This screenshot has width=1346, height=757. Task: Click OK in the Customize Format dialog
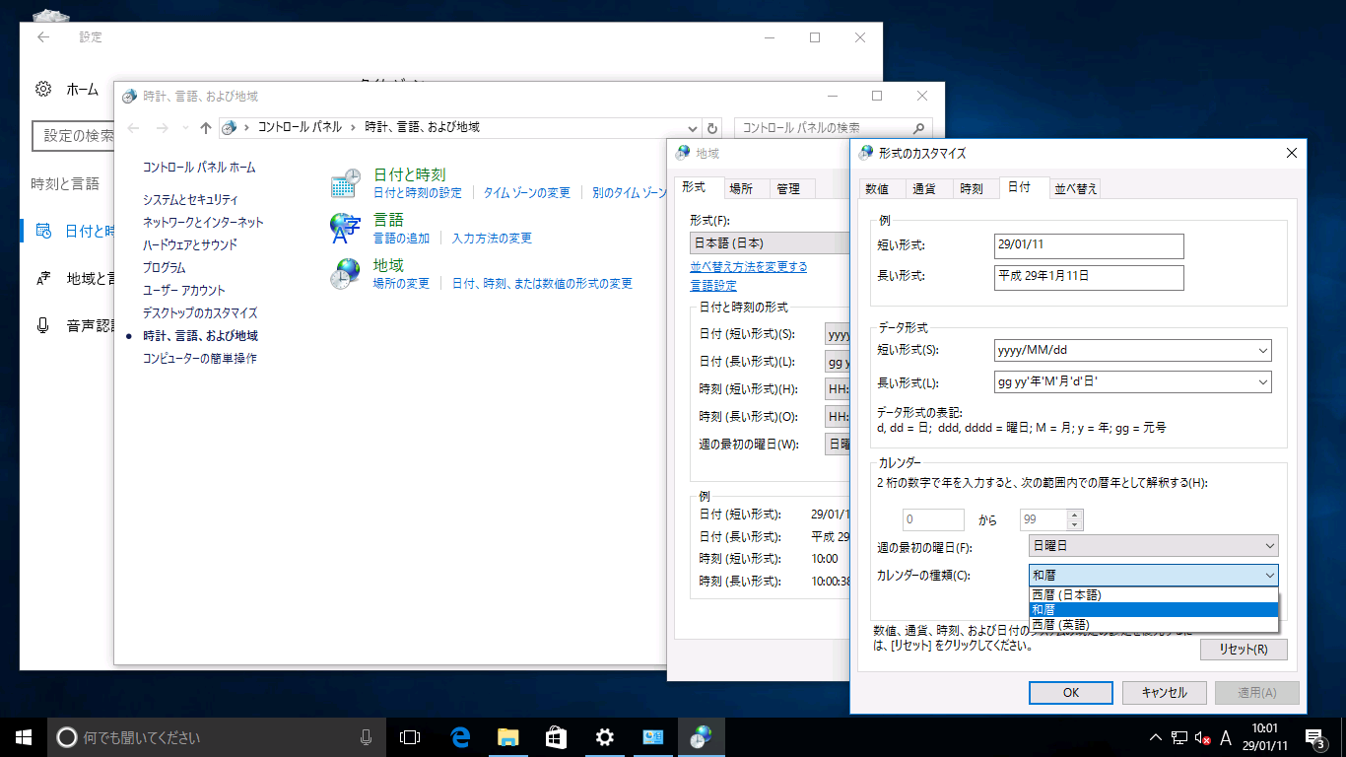[x=1071, y=693]
